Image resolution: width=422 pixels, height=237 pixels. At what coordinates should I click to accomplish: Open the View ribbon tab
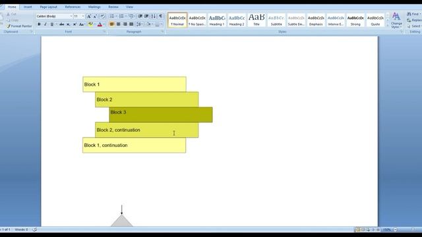pyautogui.click(x=129, y=7)
